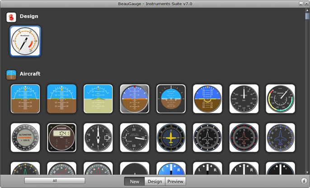Pick the blue L R turn coordinator
Image resolution: width=310 pixels, height=188 pixels.
click(x=171, y=168)
